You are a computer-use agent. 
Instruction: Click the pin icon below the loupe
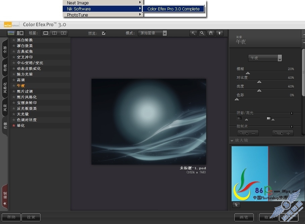click(x=236, y=205)
